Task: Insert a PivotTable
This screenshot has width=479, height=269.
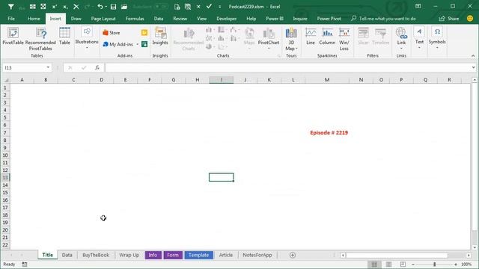Action: [13, 37]
